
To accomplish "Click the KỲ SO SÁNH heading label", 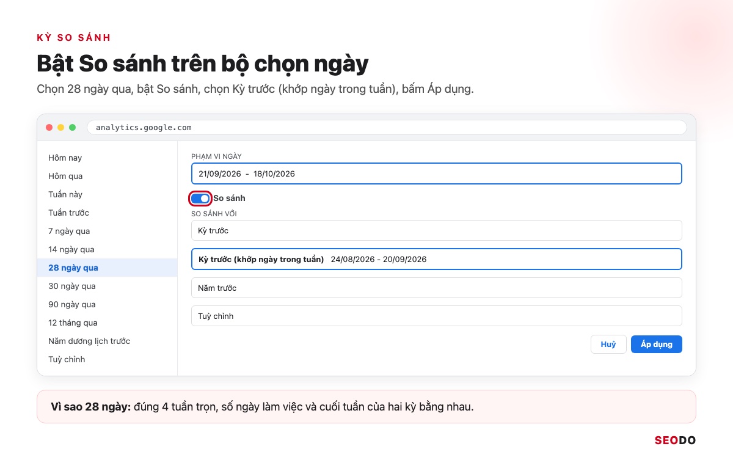I will (74, 38).
